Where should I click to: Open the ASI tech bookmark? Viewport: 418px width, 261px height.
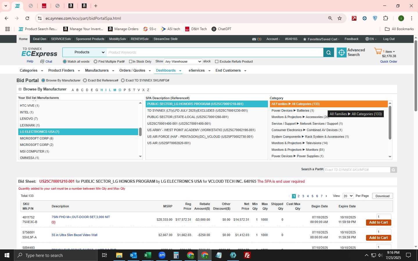[x=171, y=29]
